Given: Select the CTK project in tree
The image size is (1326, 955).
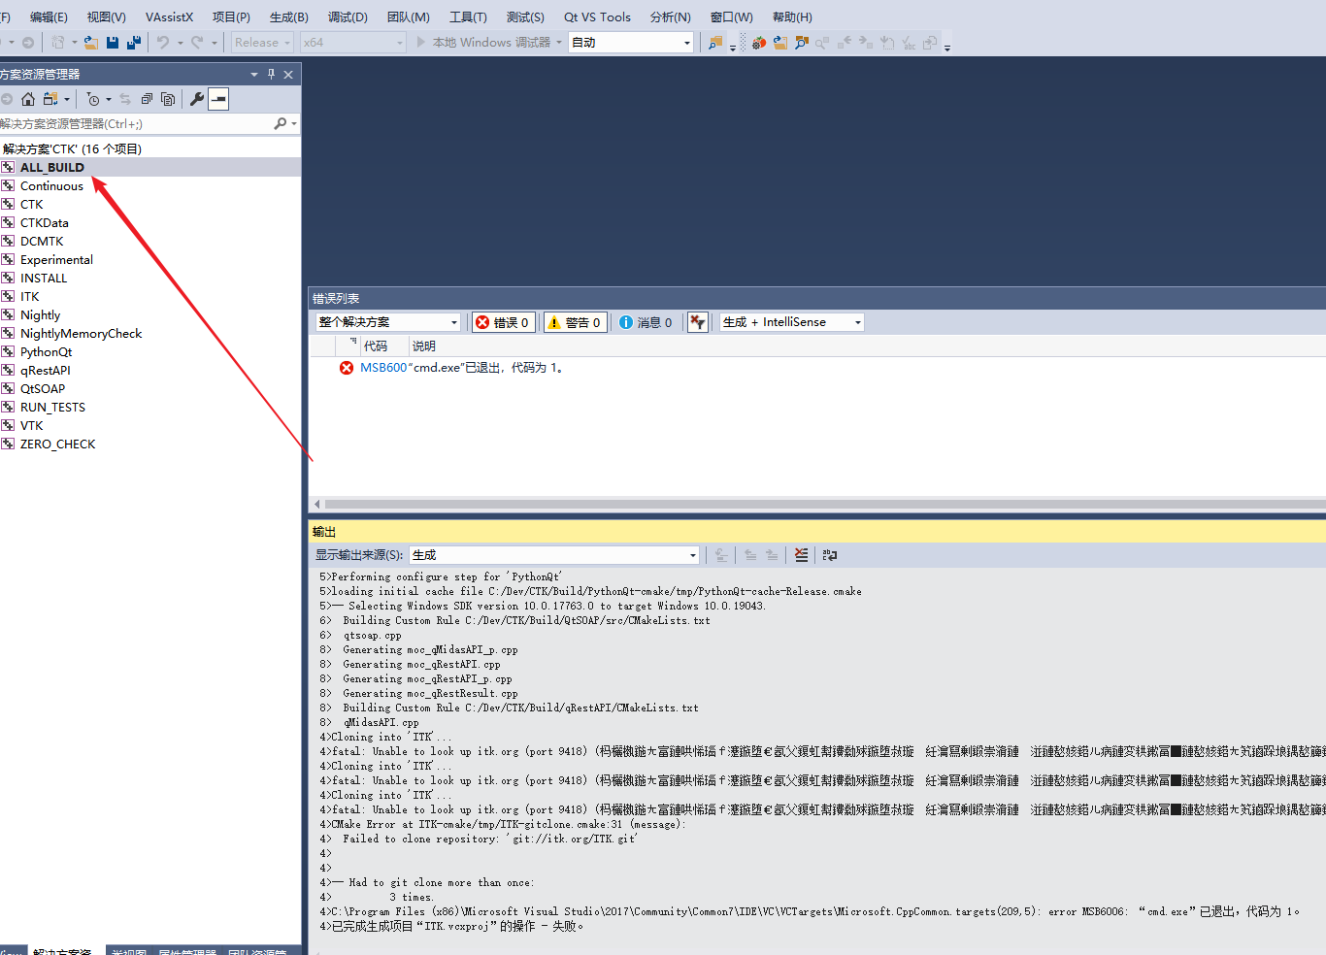Looking at the screenshot, I should 32,204.
